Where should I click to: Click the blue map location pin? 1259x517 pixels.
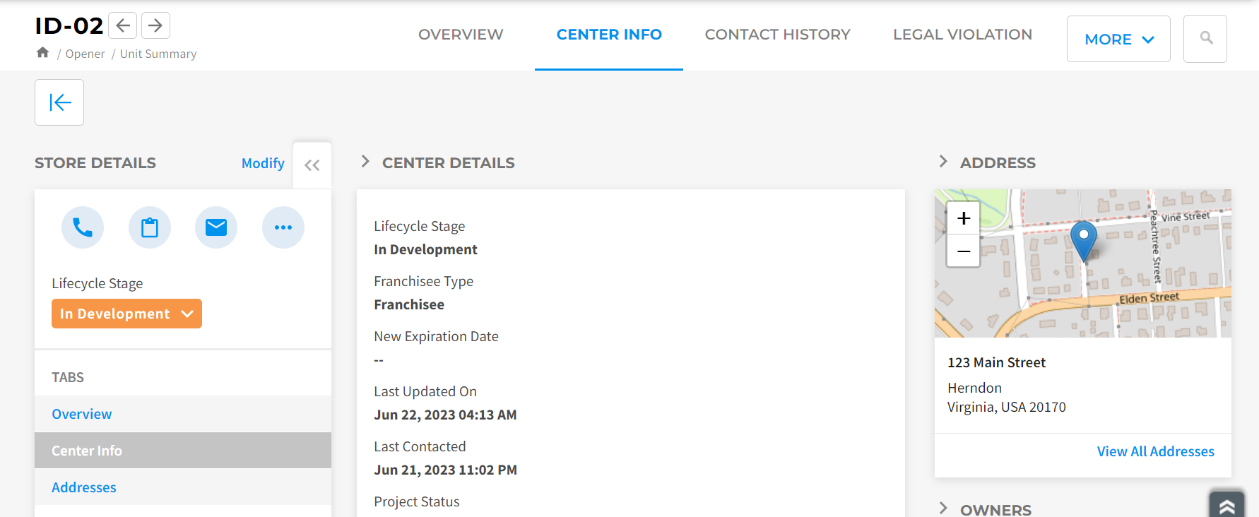1083,240
